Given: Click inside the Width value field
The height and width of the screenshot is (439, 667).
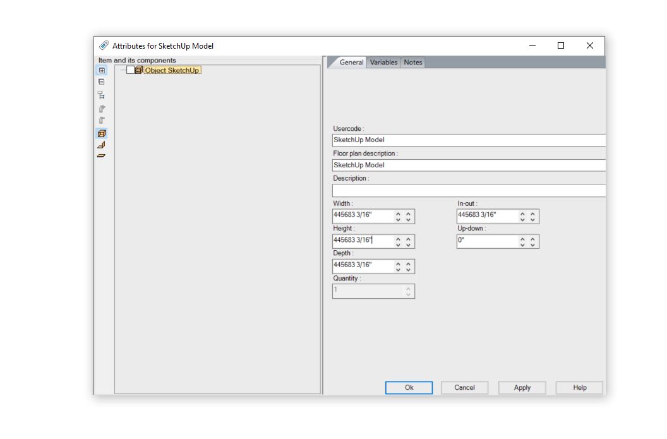Looking at the screenshot, I should click(x=363, y=216).
